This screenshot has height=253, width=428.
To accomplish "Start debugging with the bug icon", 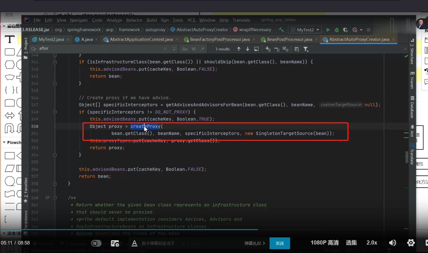I will click(x=337, y=30).
